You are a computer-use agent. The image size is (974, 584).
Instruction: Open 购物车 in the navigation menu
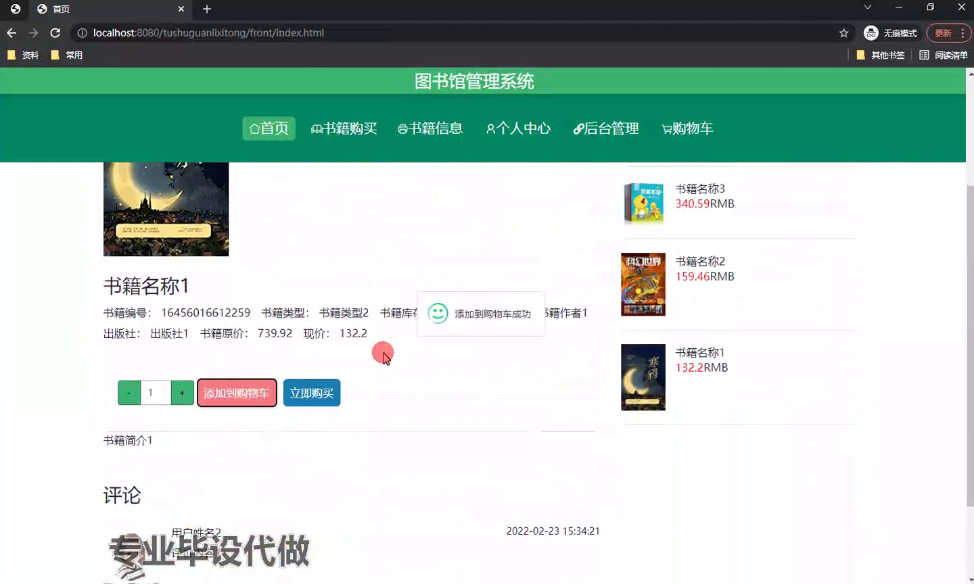pos(687,128)
